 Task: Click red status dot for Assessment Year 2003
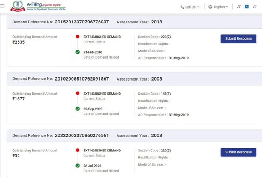[78, 150]
